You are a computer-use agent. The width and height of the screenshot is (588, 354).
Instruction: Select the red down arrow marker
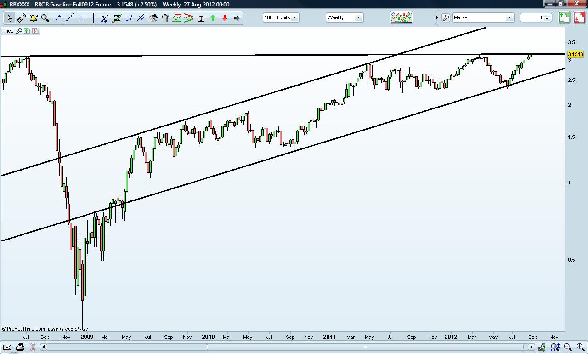(x=225, y=18)
